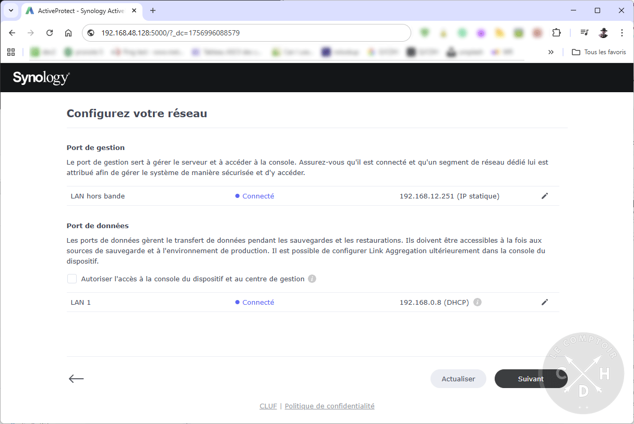Screen dimensions: 634x424
Task: View info about the LAN 1 DHCP address
Action: coord(477,302)
